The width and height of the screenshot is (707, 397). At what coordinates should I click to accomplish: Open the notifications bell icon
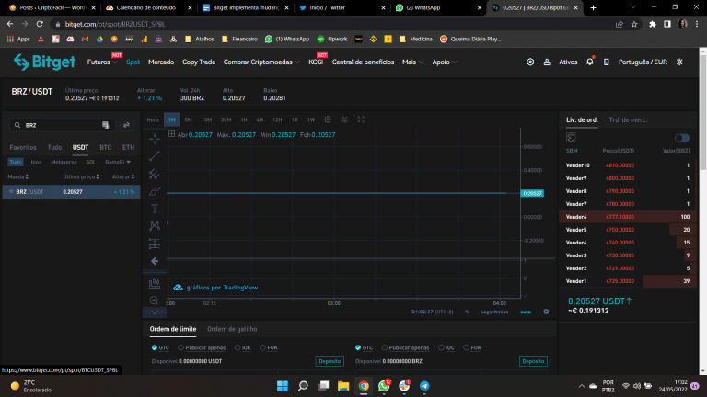590,62
